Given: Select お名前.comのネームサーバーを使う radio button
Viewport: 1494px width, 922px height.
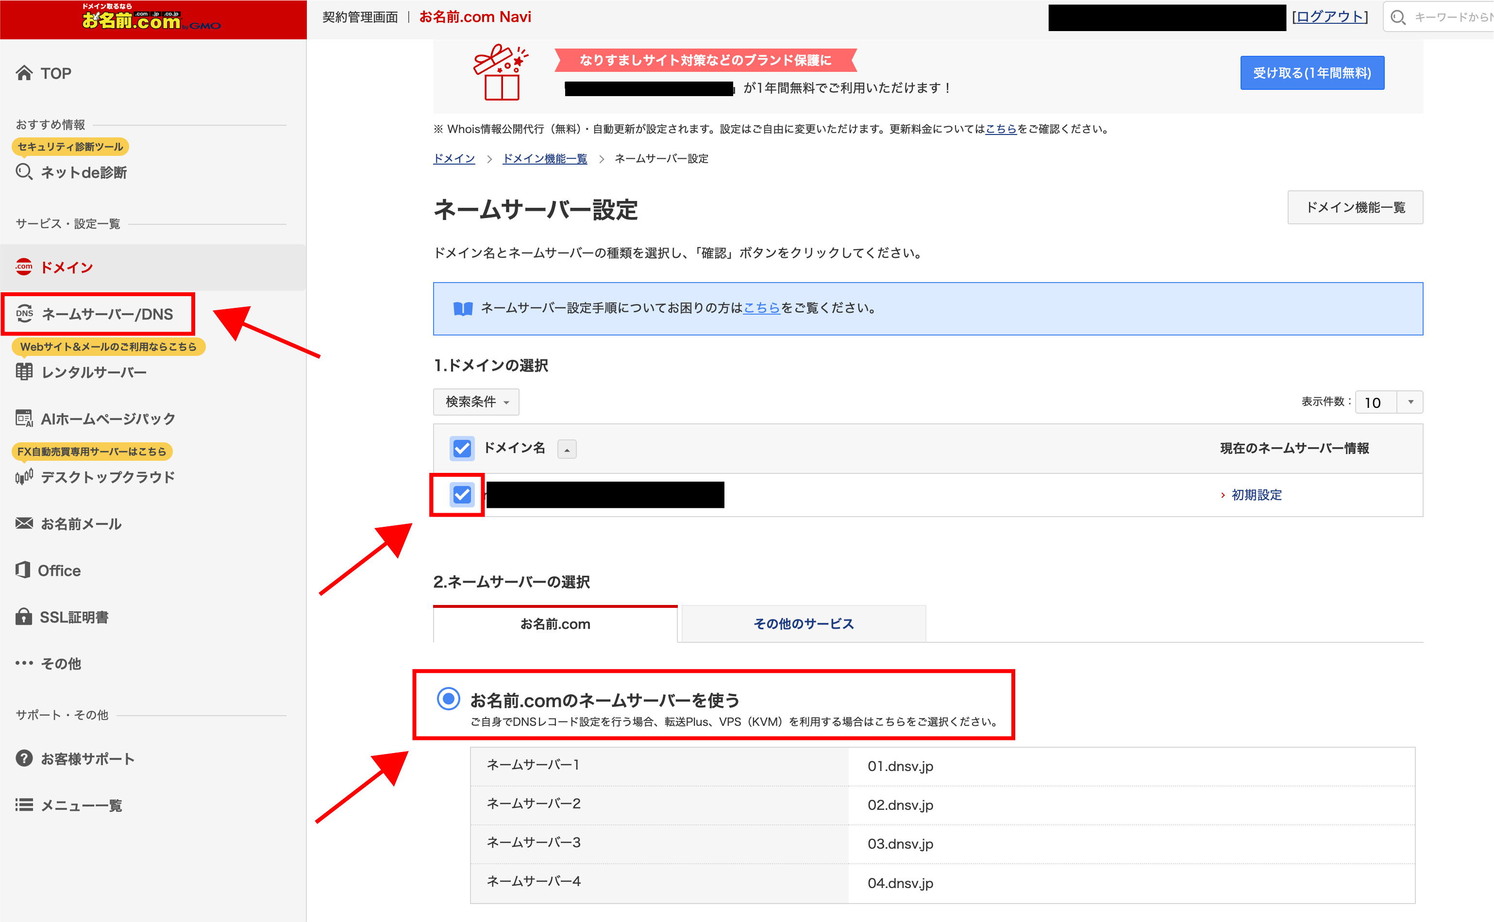Looking at the screenshot, I should pos(448,698).
